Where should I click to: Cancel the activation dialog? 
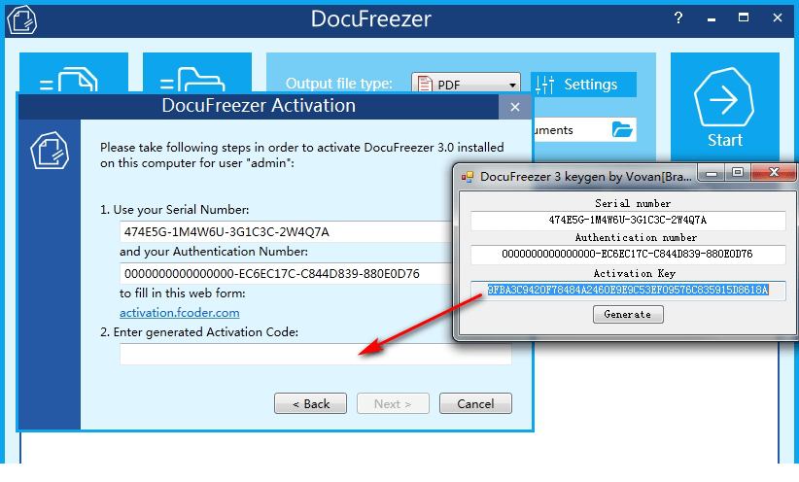[475, 403]
